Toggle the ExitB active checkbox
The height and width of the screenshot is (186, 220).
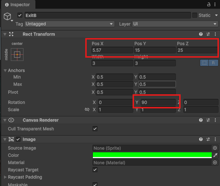pos(20,15)
